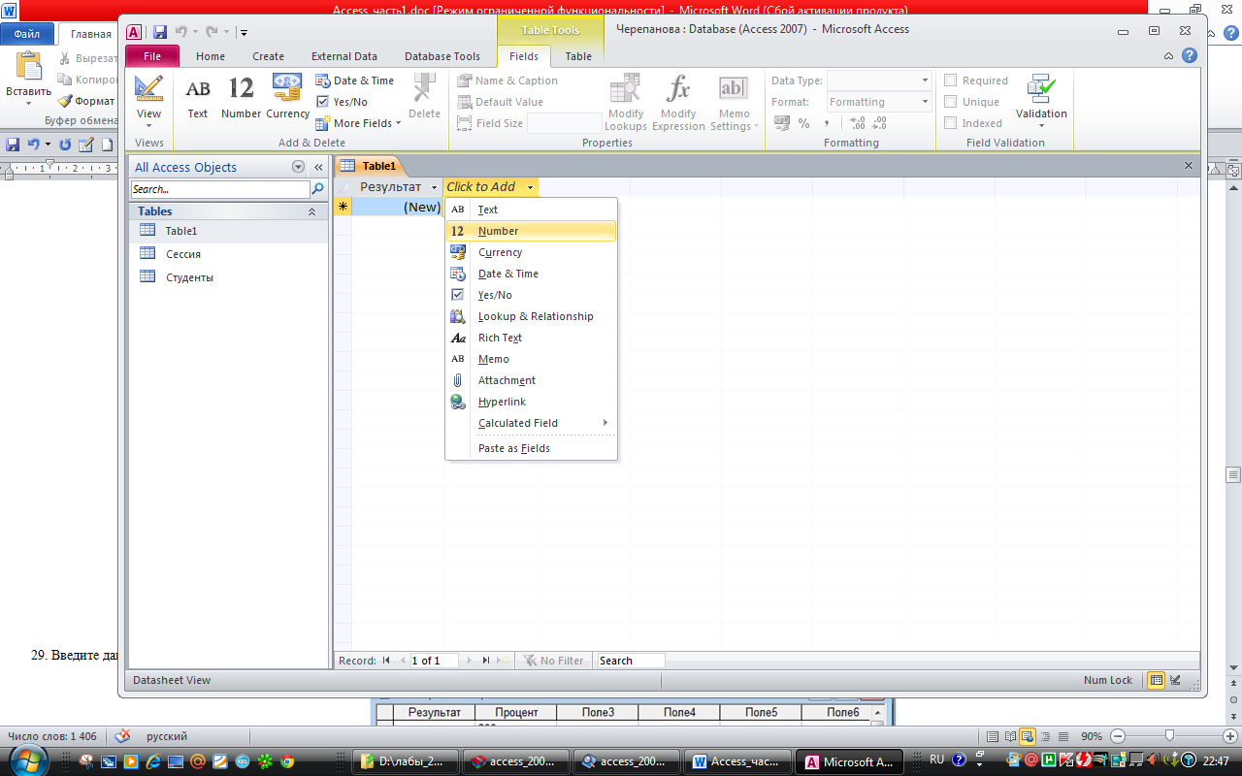
Task: Choose Currency in the field type menu
Action: tap(531, 252)
